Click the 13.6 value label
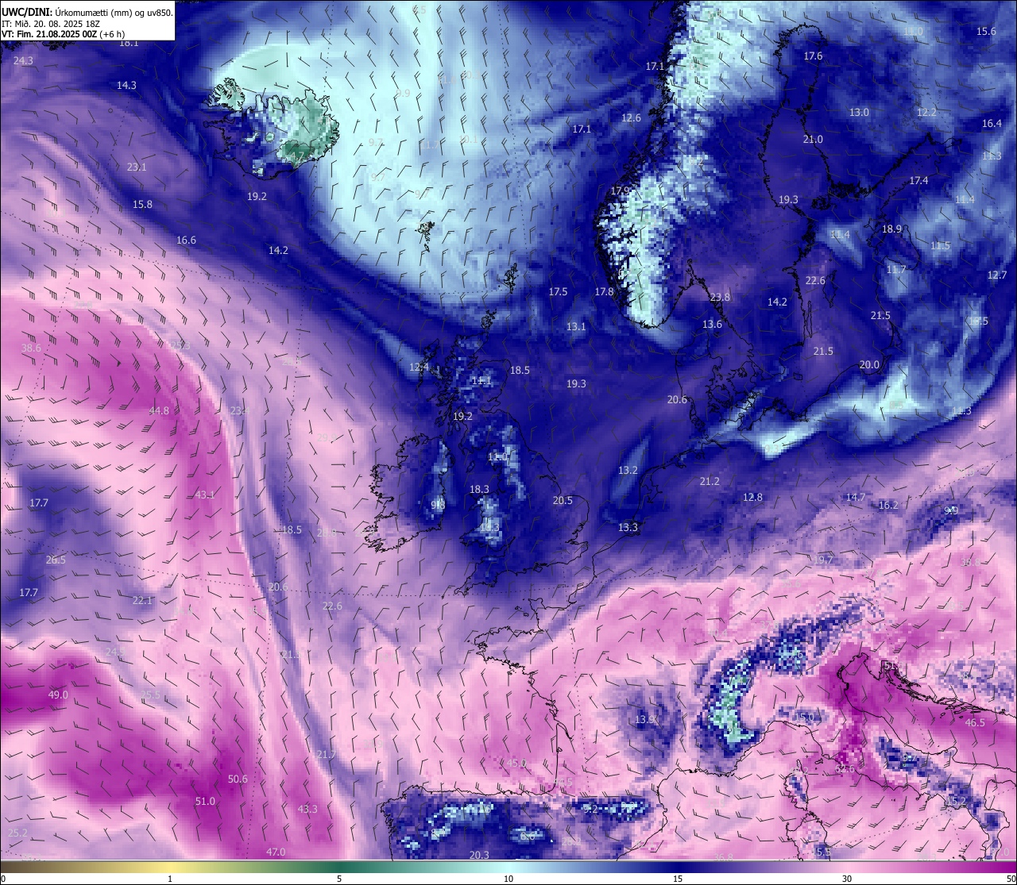This screenshot has height=885, width=1017. 712,324
